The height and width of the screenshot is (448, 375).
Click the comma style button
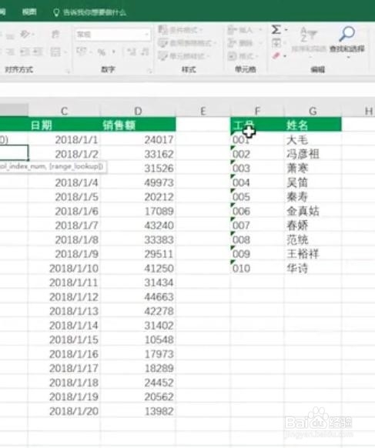[114, 52]
